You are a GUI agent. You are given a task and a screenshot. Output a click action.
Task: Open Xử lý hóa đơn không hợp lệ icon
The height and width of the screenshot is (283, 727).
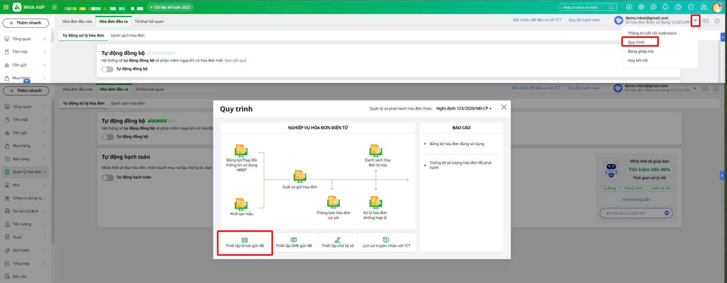coord(375,202)
